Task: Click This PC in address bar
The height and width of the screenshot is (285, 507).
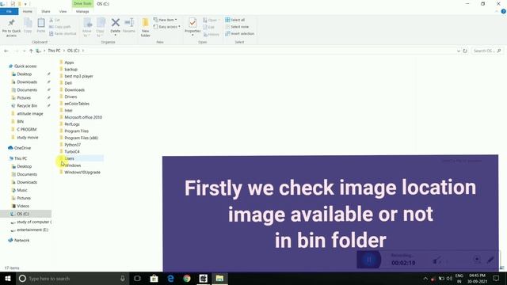Action: coord(54,51)
